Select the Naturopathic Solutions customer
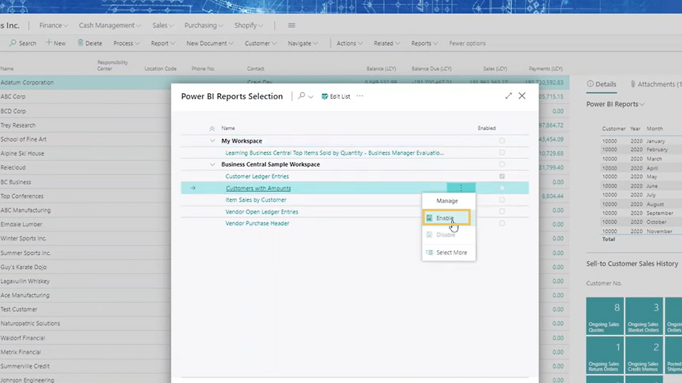The height and width of the screenshot is (383, 682). pyautogui.click(x=31, y=323)
